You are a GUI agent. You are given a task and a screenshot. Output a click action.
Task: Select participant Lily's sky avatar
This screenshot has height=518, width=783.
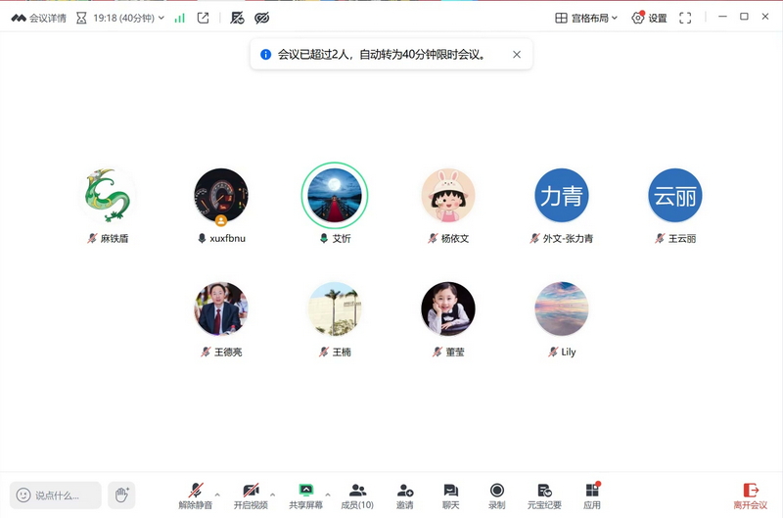(561, 308)
